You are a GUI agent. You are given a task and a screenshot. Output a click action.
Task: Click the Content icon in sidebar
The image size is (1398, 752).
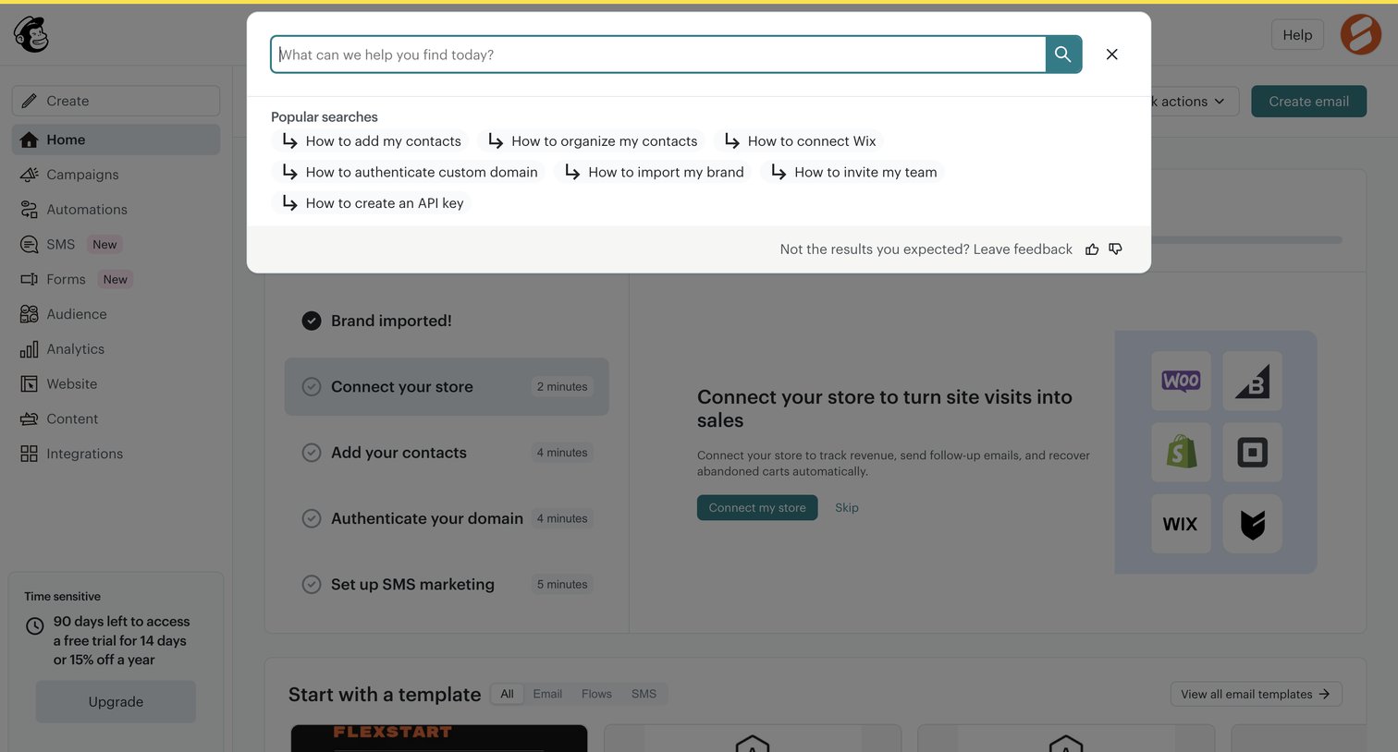point(30,418)
